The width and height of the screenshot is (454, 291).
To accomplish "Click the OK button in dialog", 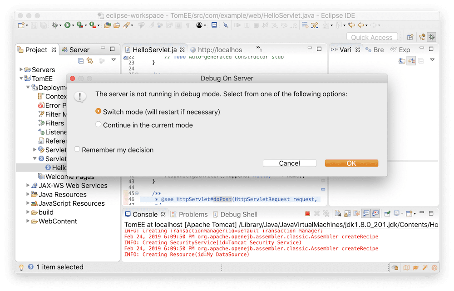I will [x=351, y=163].
